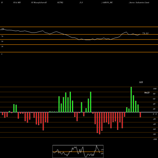158x158 pixels.
Task: Click the 60 label on the MR right axis
Action: [x=154, y=99]
